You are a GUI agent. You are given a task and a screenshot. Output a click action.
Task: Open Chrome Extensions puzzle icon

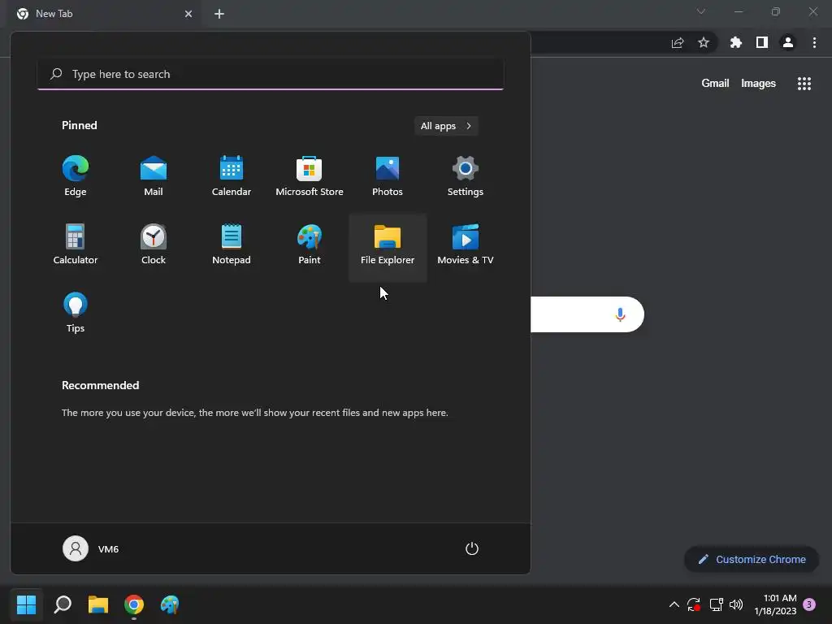(736, 42)
